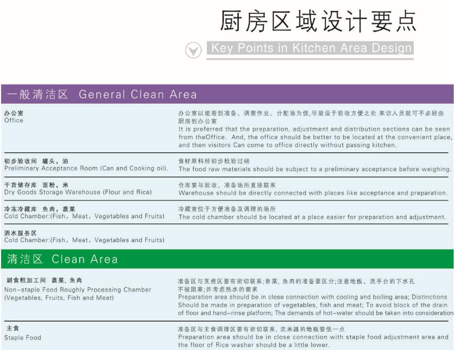
Task: Click the text mentioning the Rice washer floor
Action: (313, 341)
